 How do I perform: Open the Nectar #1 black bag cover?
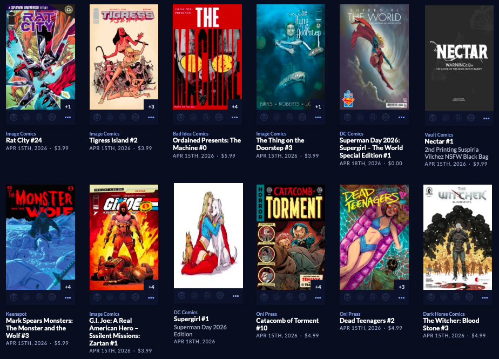(458, 57)
